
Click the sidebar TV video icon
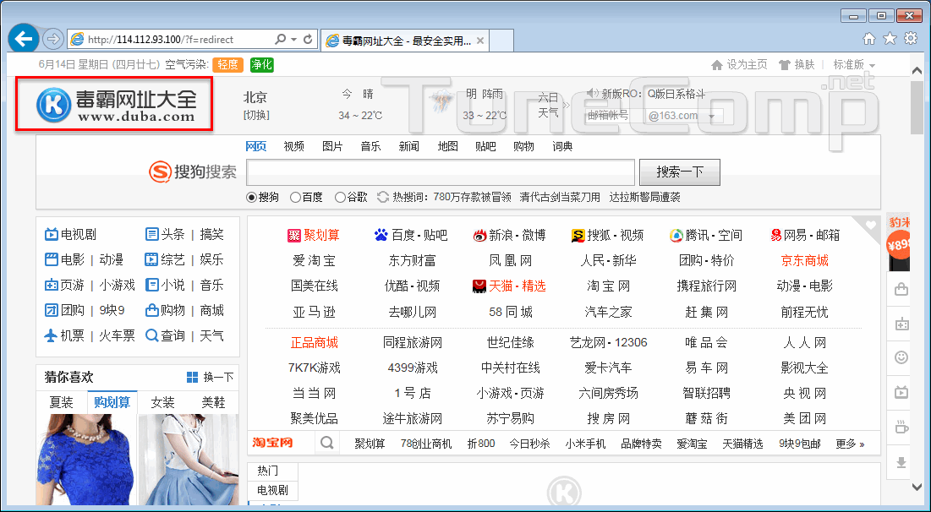pos(901,391)
